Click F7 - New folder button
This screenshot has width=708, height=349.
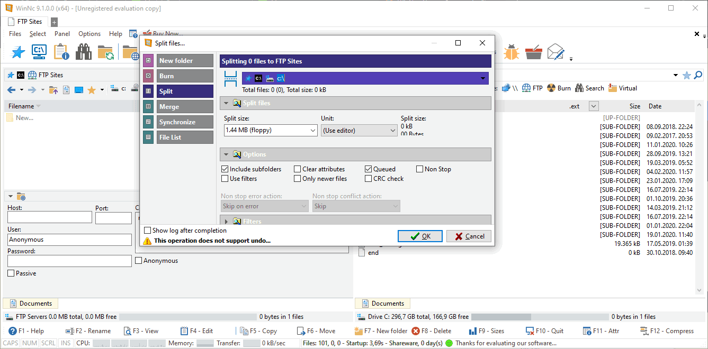coord(381,331)
